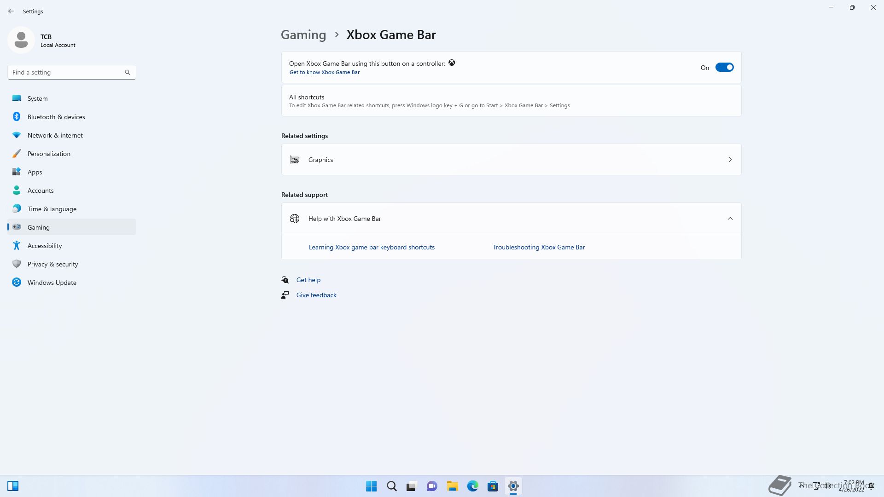Open Learning Xbox game bar keyboard shortcuts
This screenshot has width=884, height=497.
coord(372,247)
